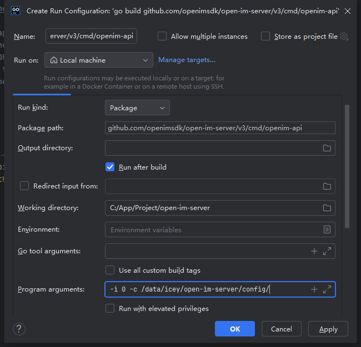361x347 pixels.
Task: Open Working directory folder browser icon
Action: click(327, 208)
